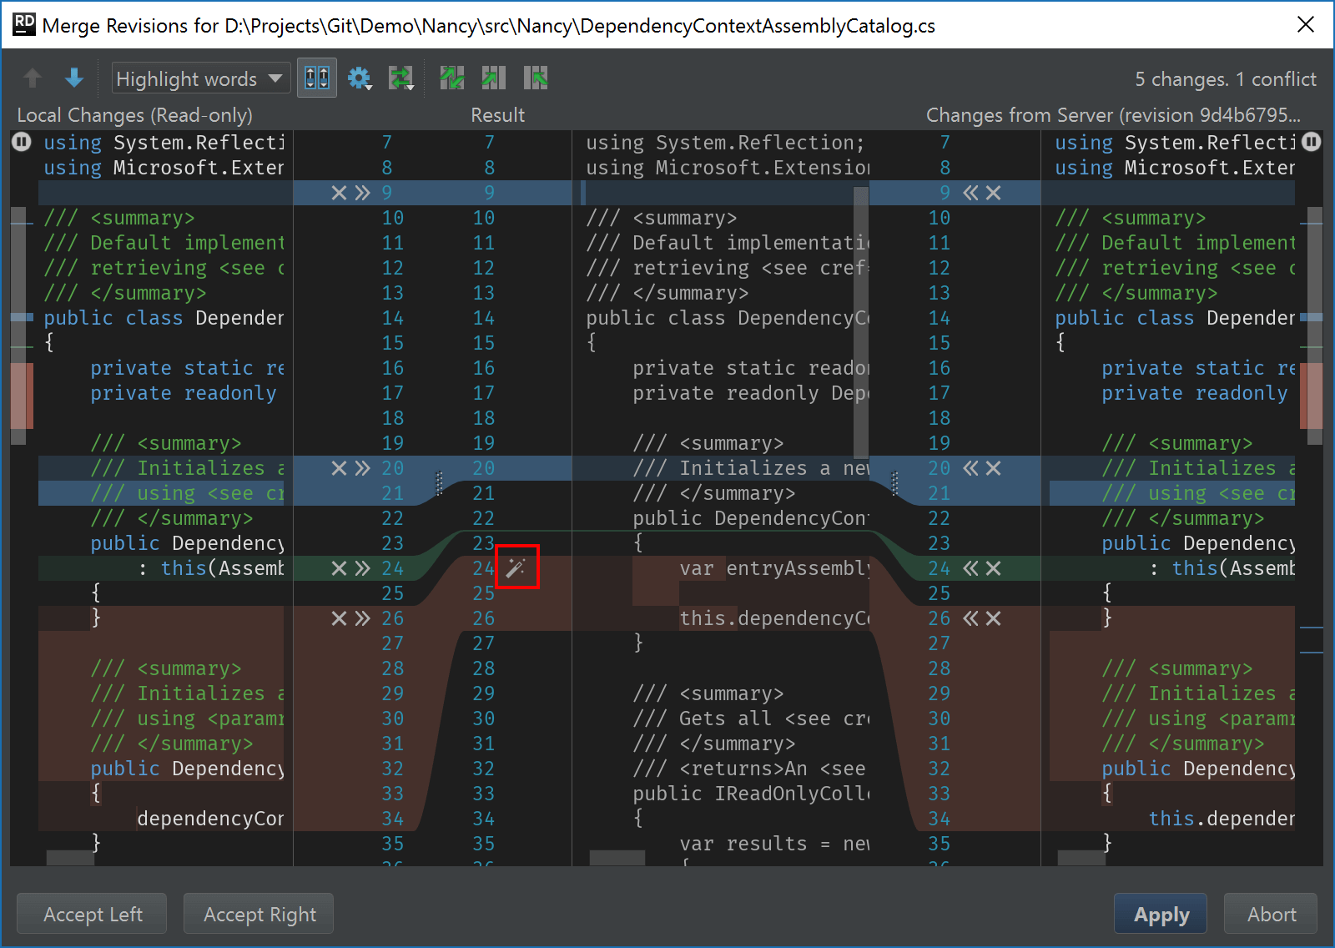Click the swap changes icon with green arrows
This screenshot has height=948, width=1335.
(400, 78)
